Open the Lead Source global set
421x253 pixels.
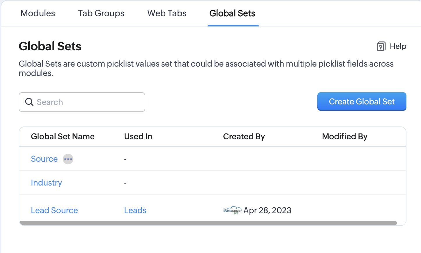pyautogui.click(x=54, y=210)
